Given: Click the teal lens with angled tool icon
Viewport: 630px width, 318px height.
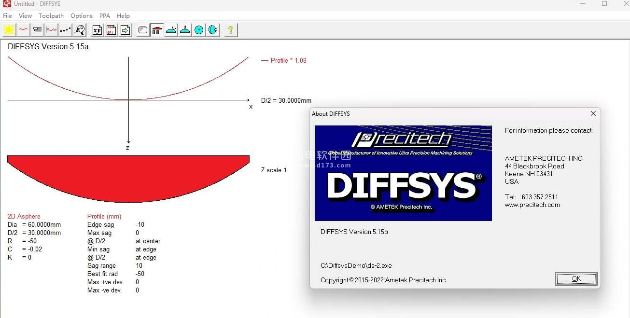Looking at the screenshot, I should point(171,30).
